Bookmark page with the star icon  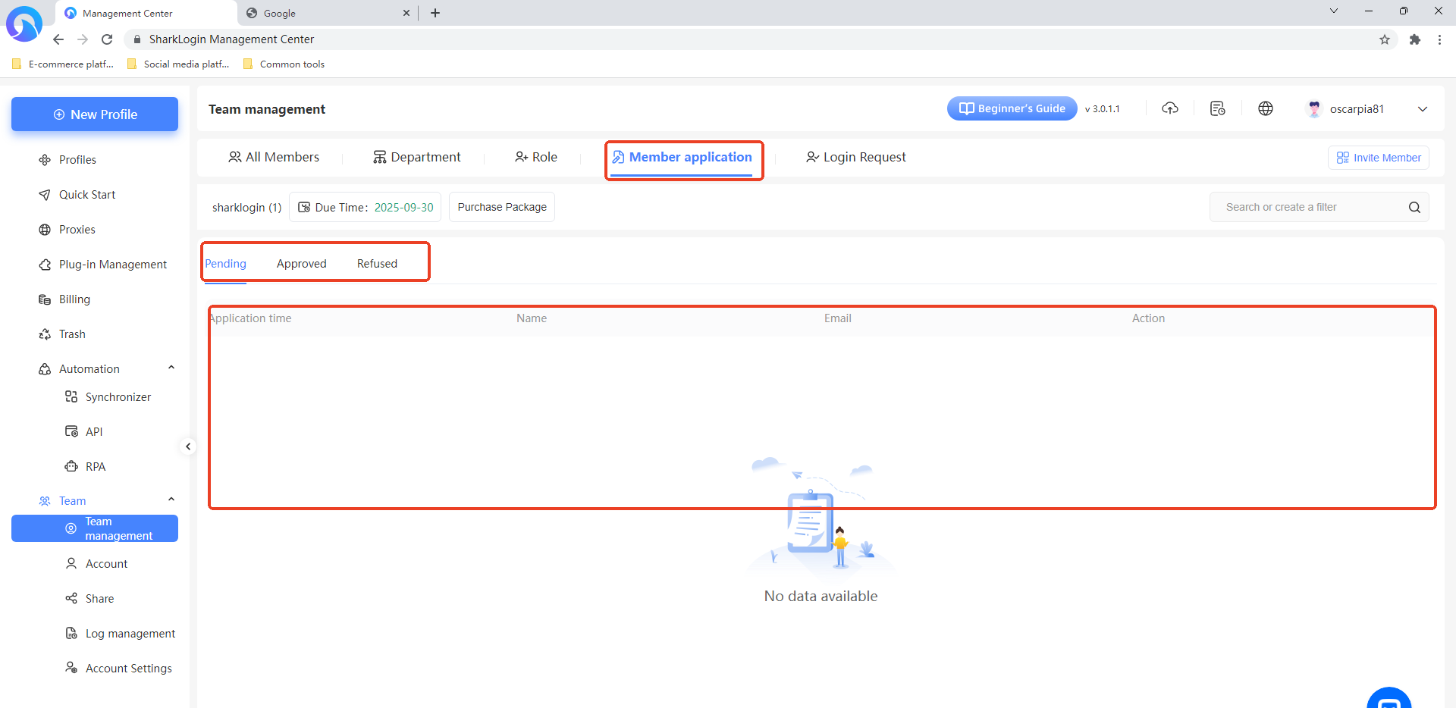[x=1385, y=39]
